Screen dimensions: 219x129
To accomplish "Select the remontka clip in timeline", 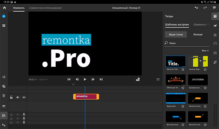I will tap(86, 96).
